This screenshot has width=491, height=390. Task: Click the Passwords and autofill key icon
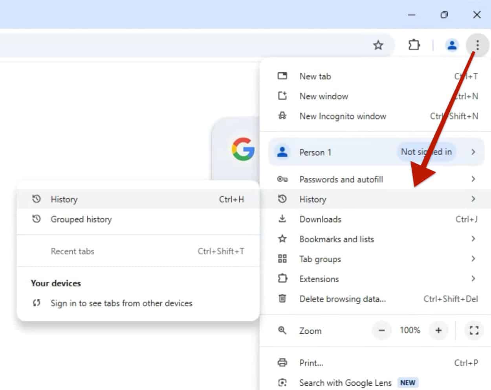(x=282, y=179)
